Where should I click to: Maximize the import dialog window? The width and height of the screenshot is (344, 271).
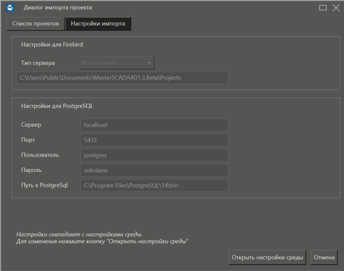323,8
